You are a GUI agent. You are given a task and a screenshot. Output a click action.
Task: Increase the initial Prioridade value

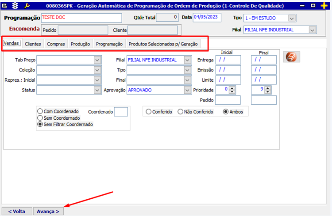[232, 88]
